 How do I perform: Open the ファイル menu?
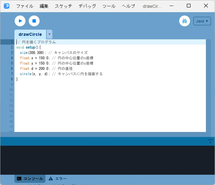pyautogui.click(x=25, y=6)
